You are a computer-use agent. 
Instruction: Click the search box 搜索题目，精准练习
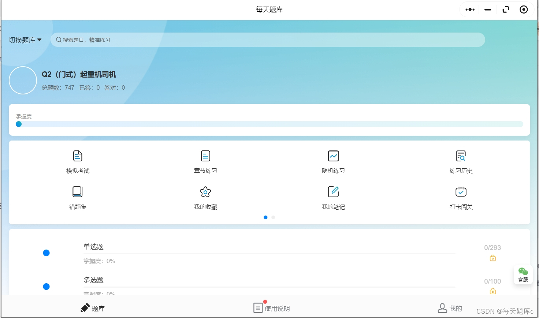click(x=268, y=40)
